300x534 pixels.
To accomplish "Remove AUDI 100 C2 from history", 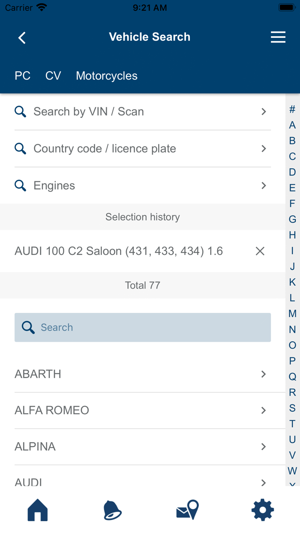I will [260, 251].
